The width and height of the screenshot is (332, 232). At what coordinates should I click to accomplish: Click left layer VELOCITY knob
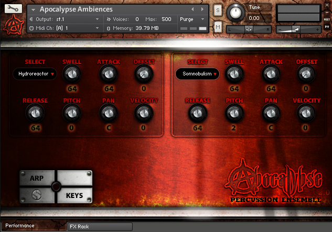[144, 113]
